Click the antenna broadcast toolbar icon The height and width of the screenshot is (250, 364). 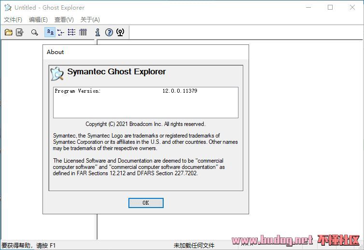pos(120,32)
